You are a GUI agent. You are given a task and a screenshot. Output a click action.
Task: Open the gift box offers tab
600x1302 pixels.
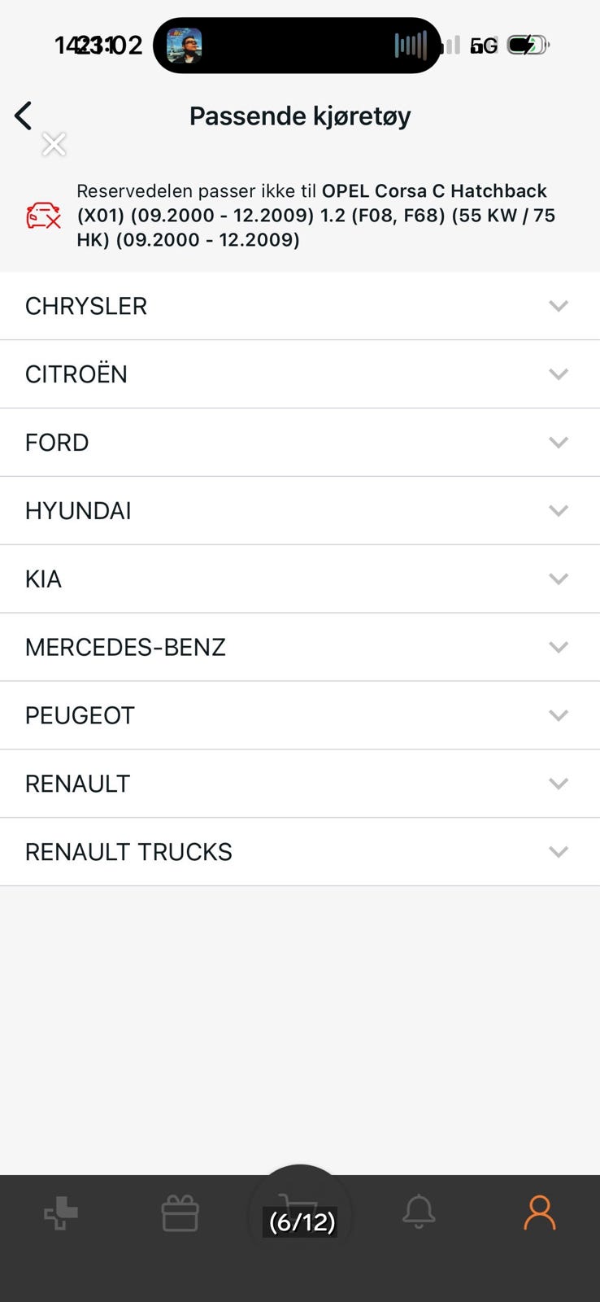(x=180, y=1213)
